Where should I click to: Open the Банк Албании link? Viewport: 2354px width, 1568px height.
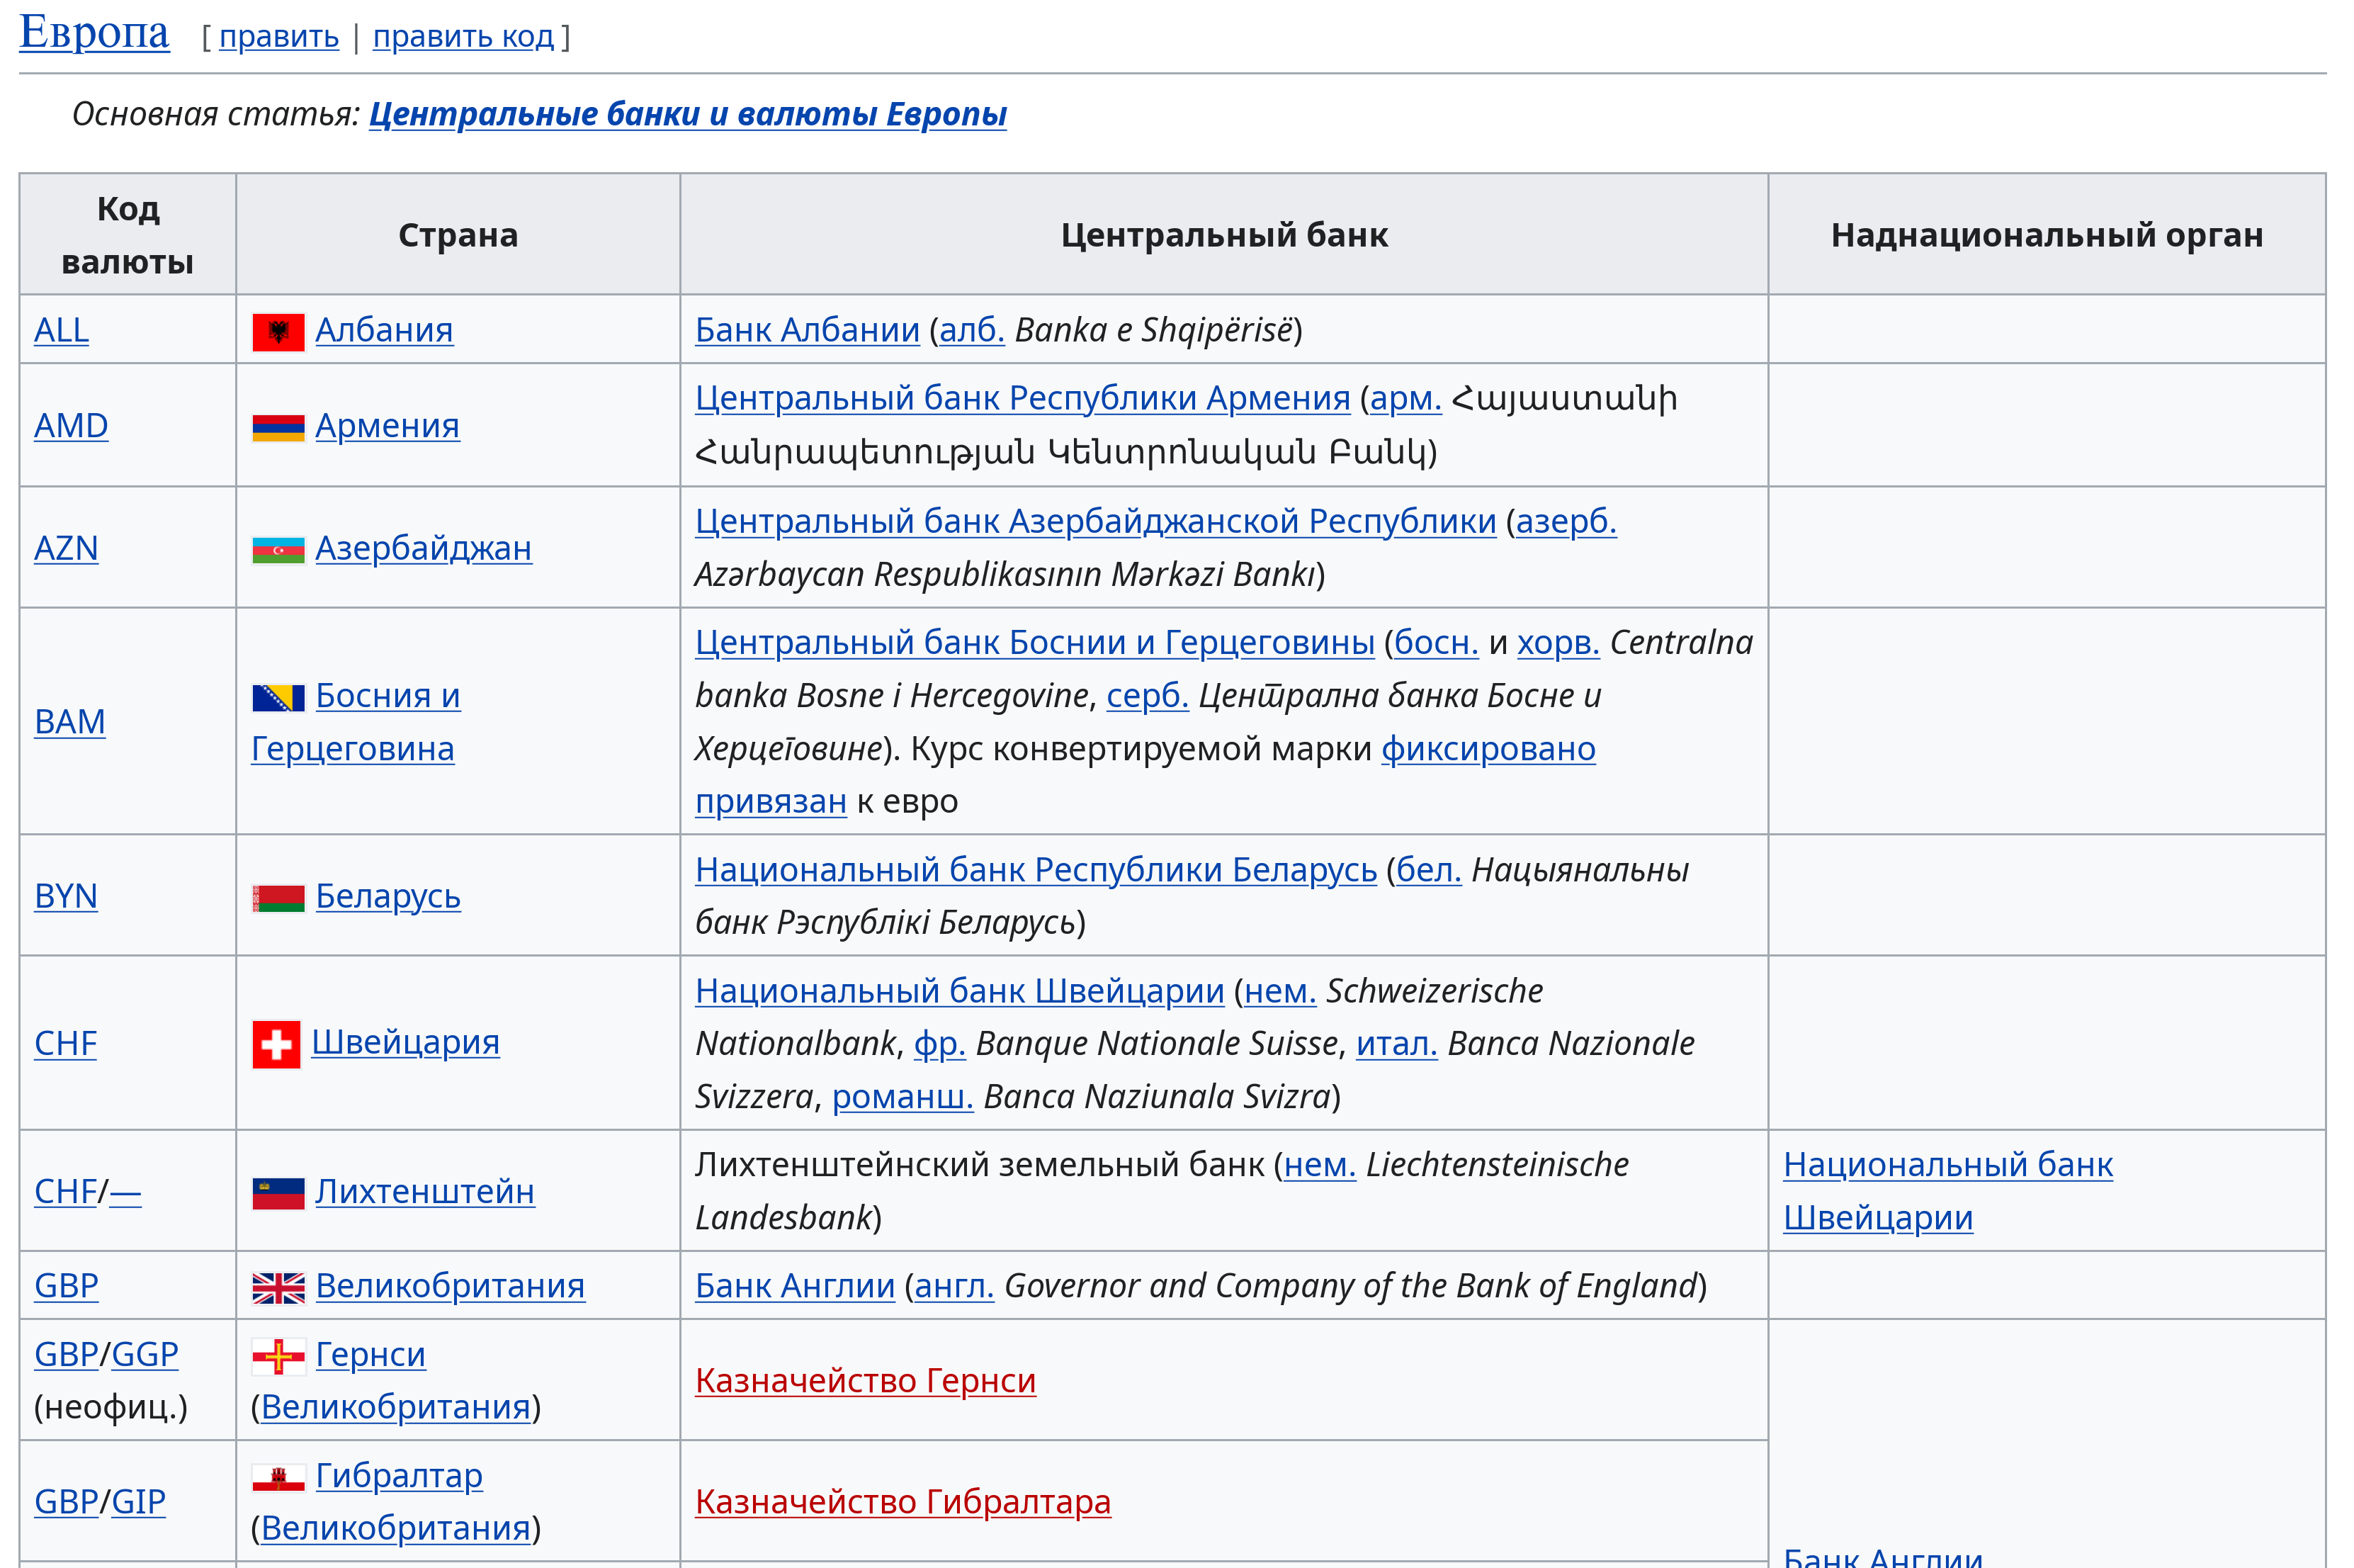[807, 330]
